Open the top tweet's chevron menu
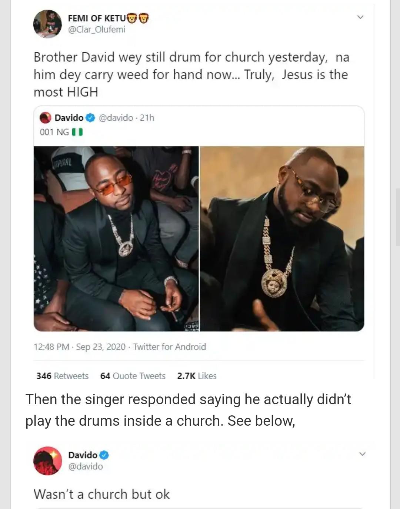The image size is (400, 509). pos(360,17)
